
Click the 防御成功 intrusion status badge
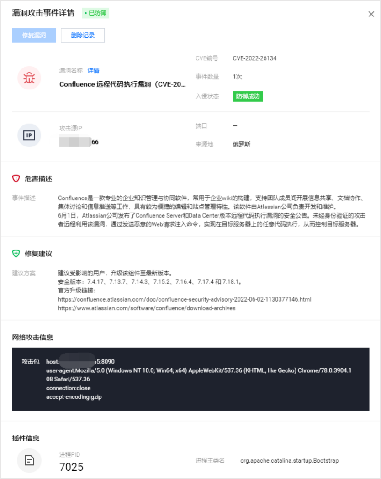248,96
